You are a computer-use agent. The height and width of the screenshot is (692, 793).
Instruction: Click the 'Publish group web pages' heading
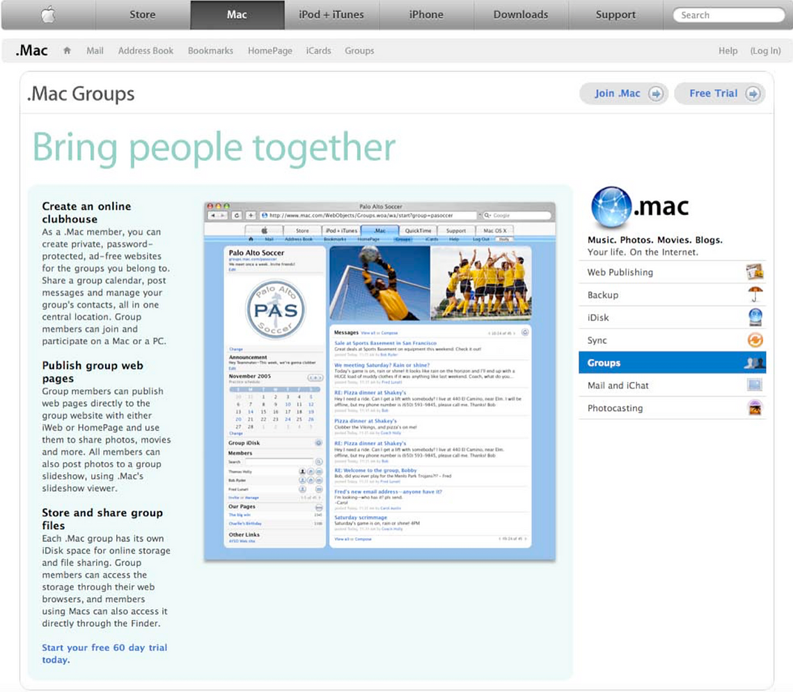(93, 372)
